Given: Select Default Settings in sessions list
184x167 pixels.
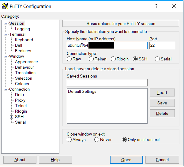Looking at the screenshot, I should 82,92.
